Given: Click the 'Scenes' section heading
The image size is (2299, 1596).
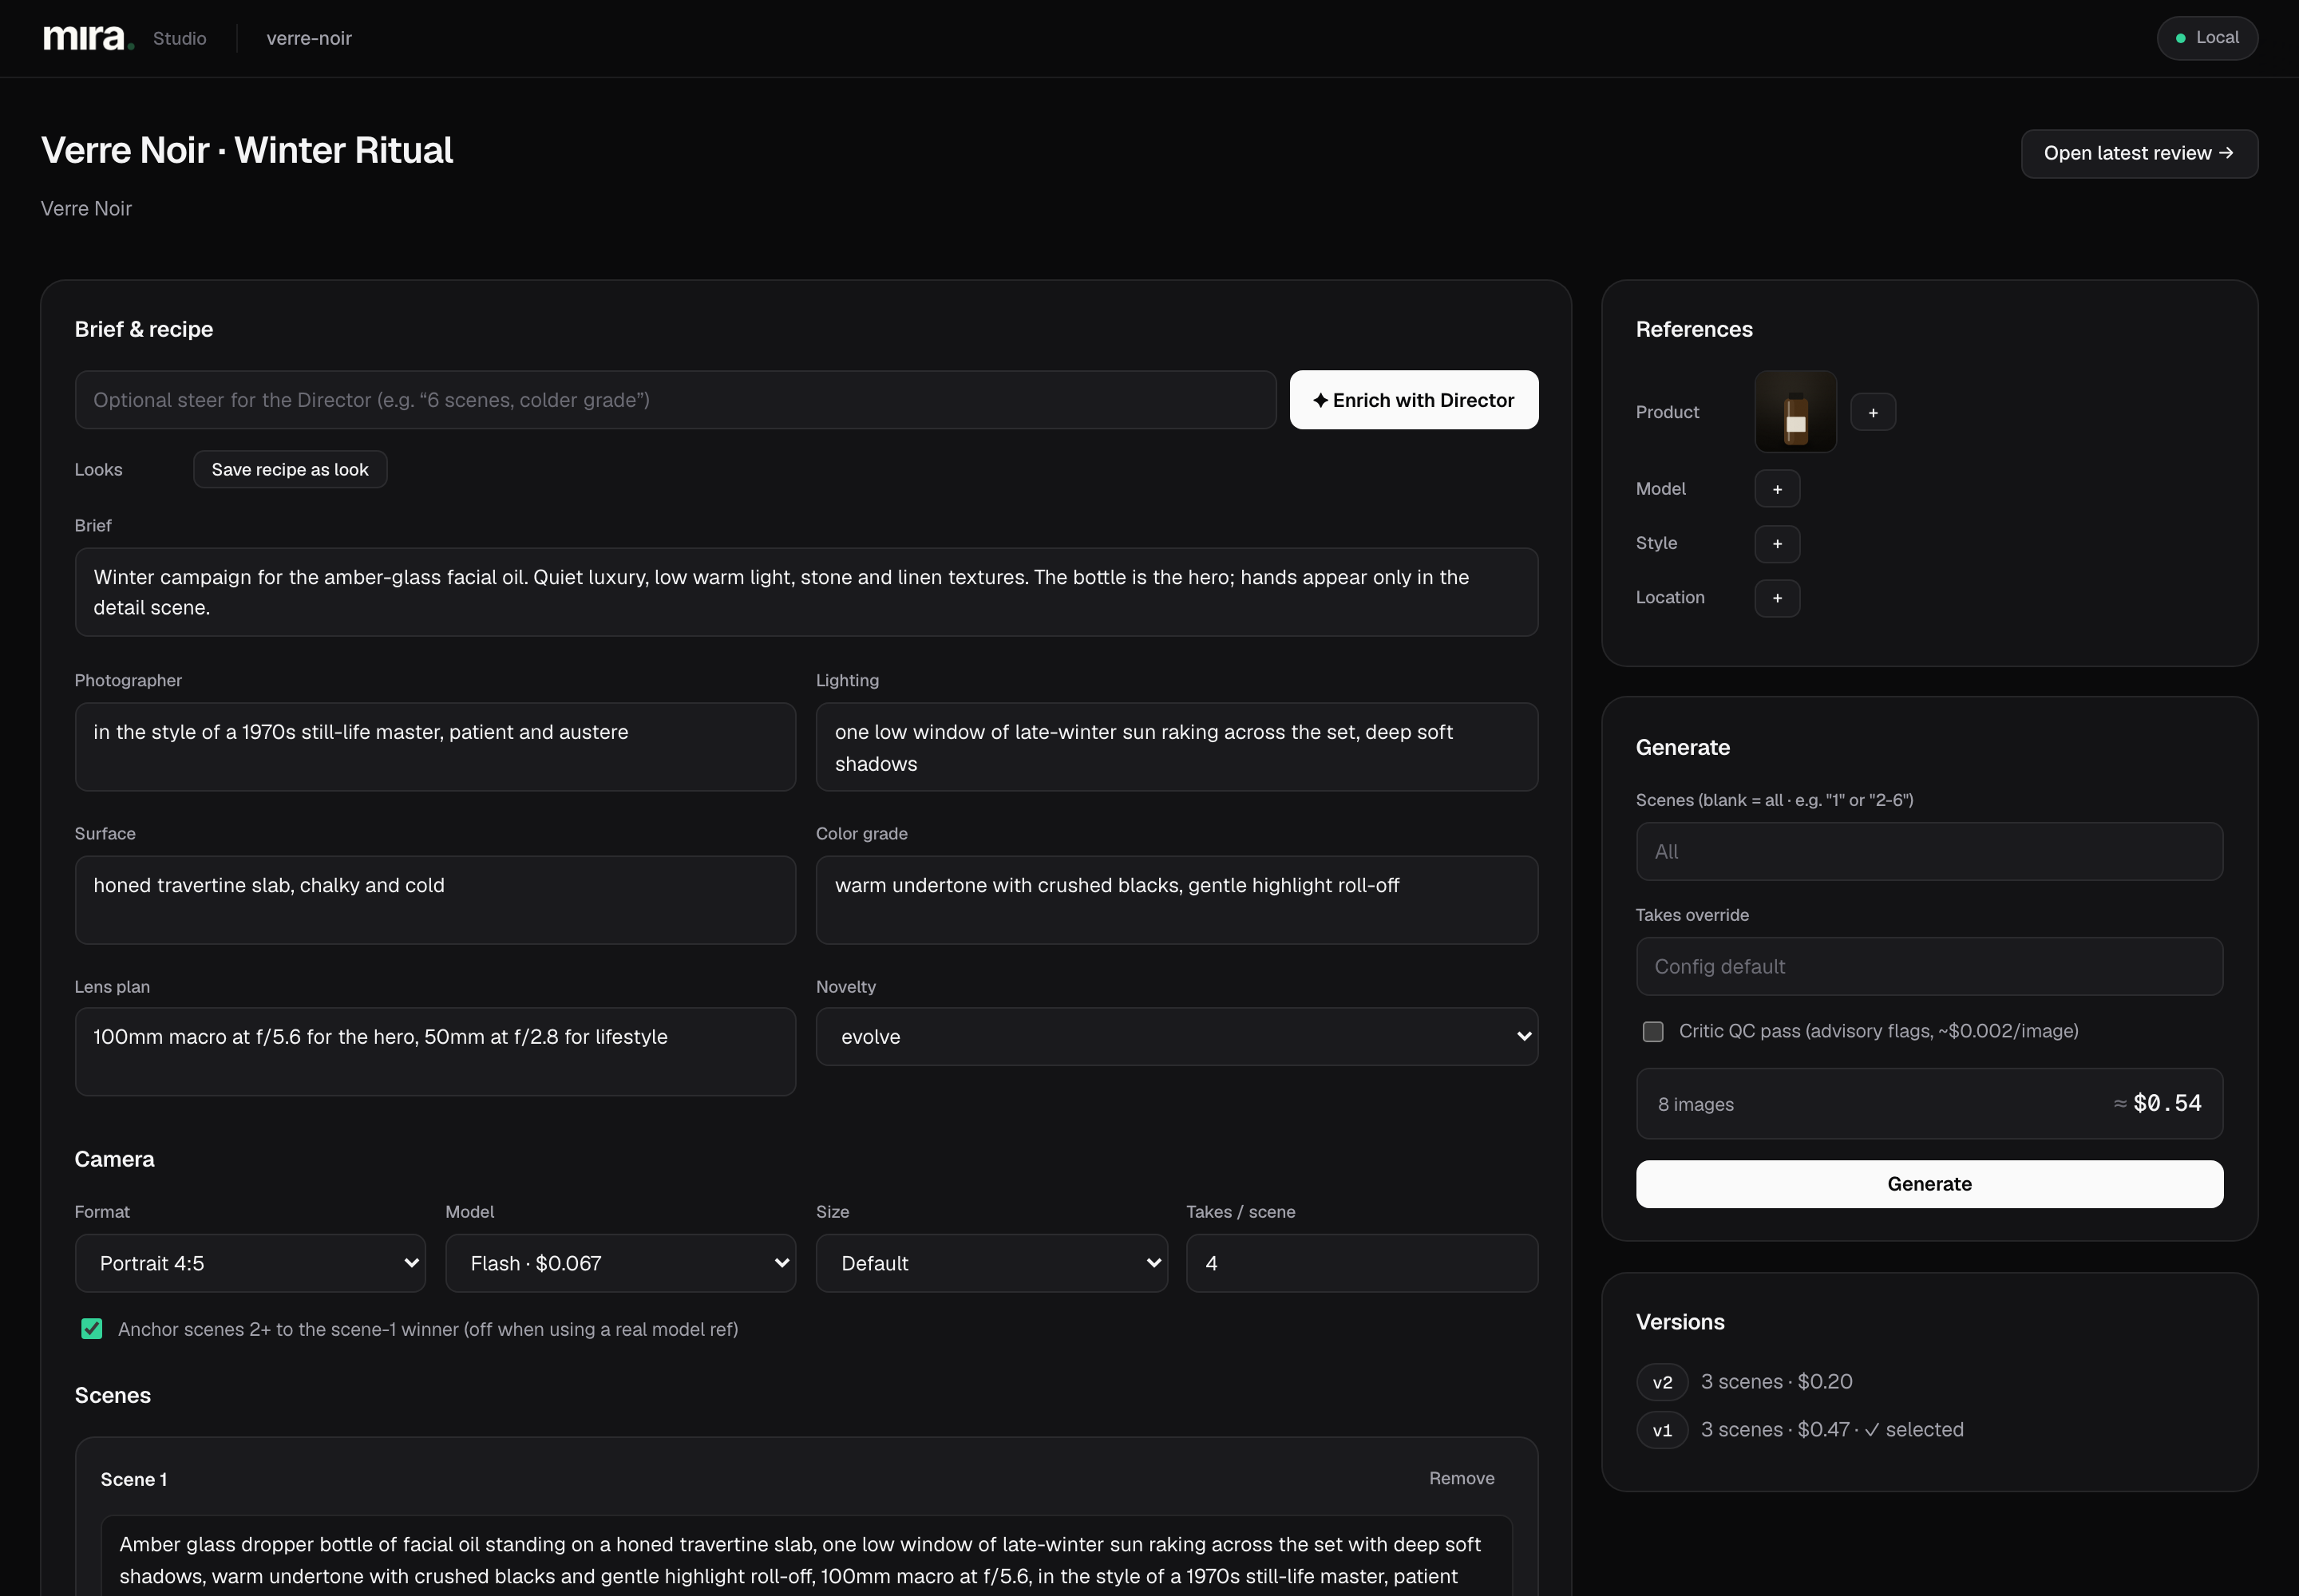Looking at the screenshot, I should (113, 1395).
